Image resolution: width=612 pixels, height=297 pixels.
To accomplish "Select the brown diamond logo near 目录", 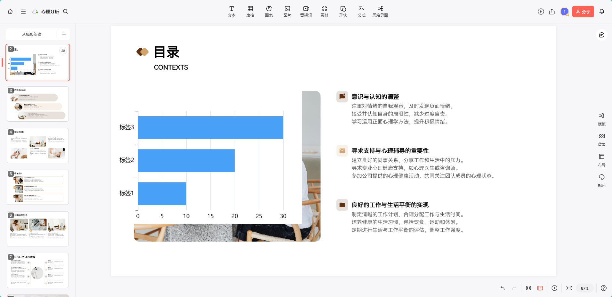I will [142, 52].
